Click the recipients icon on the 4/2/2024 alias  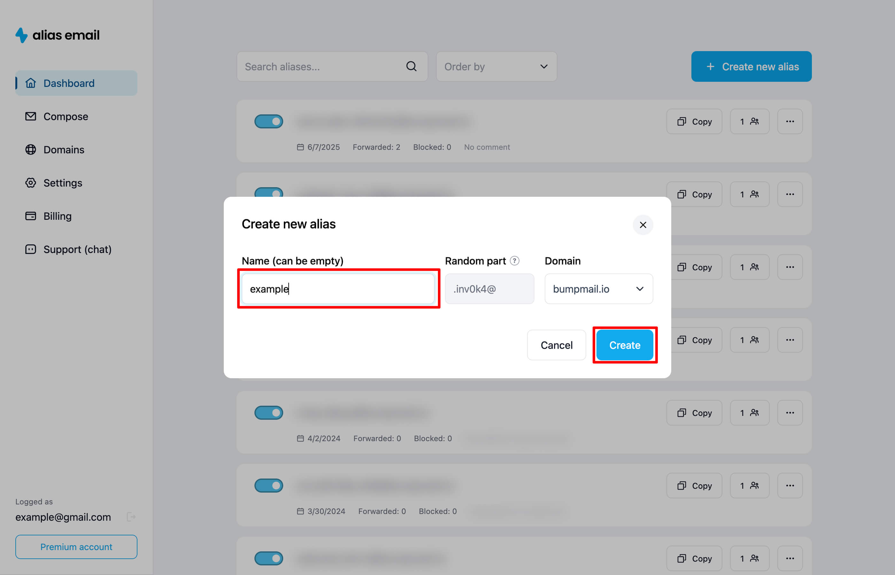[750, 413]
